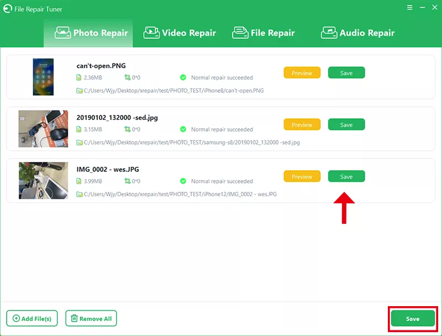Click the bottom-right Save all button
This screenshot has height=336, width=442.
coord(413,318)
